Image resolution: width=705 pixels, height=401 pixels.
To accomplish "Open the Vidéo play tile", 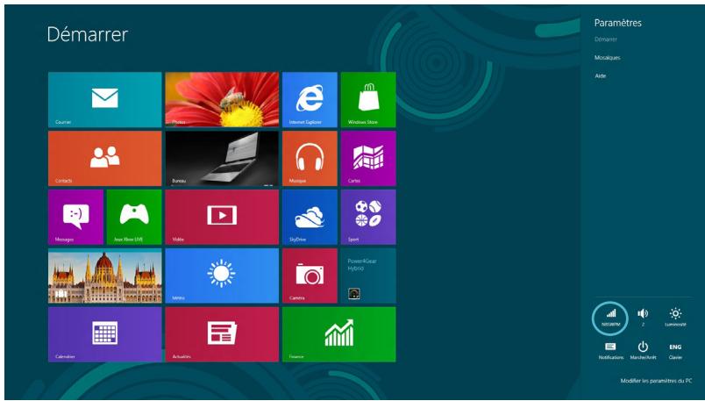I will point(222,217).
